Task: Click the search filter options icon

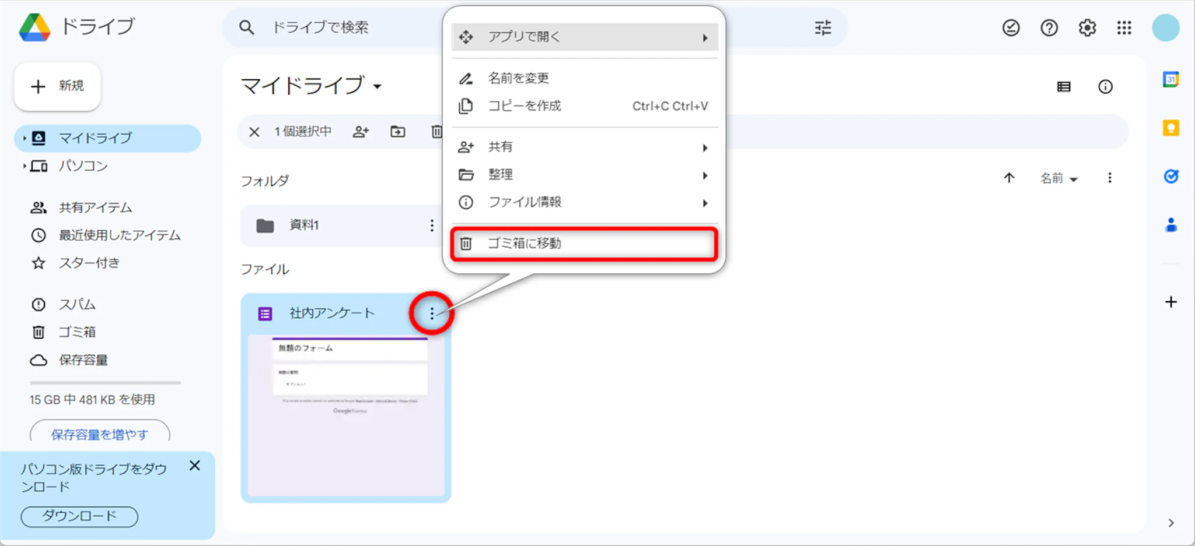Action: pyautogui.click(x=823, y=27)
